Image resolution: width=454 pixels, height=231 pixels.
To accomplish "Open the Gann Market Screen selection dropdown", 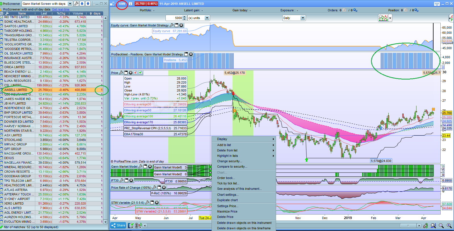I will (x=70, y=4).
